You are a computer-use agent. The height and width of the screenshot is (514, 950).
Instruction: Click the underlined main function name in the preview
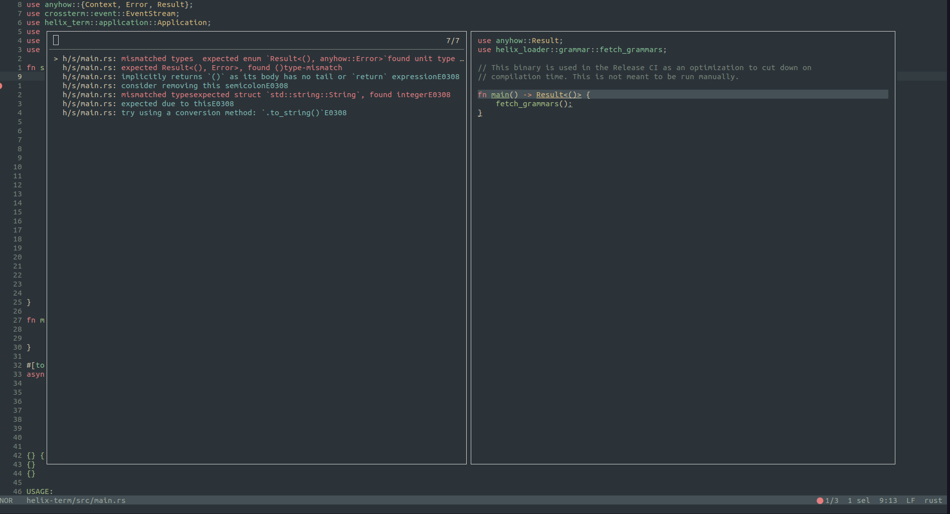pos(500,95)
